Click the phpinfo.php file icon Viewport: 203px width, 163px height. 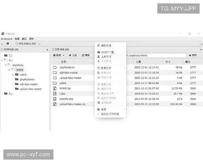tap(55, 99)
